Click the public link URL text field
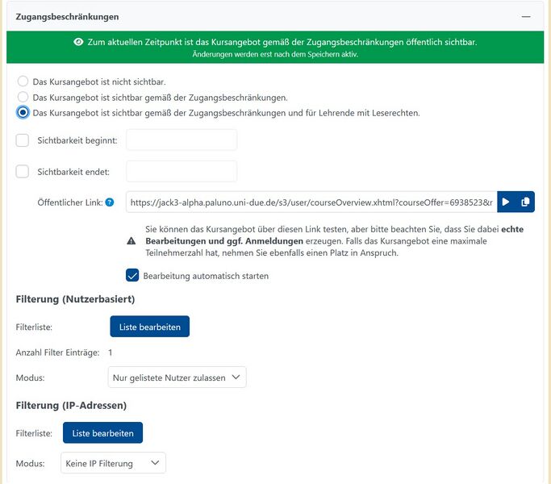 (x=311, y=202)
